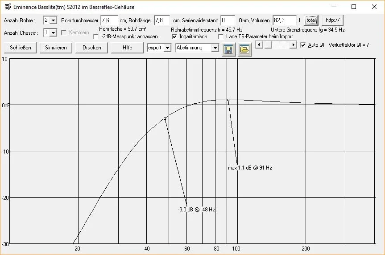This screenshot has width=385, height=255.
Task: Click the max 1.1 dB marker on curve
Action: point(228,100)
